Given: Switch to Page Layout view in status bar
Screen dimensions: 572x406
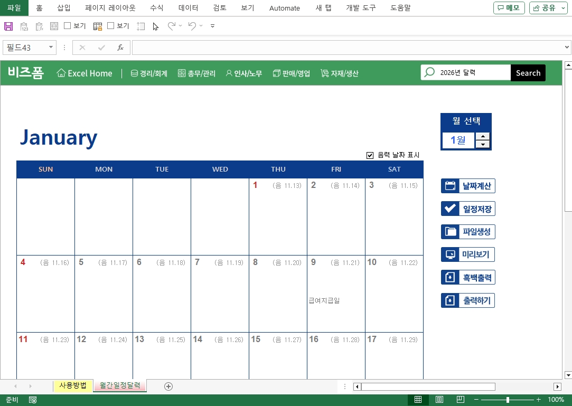Looking at the screenshot, I should [x=439, y=400].
